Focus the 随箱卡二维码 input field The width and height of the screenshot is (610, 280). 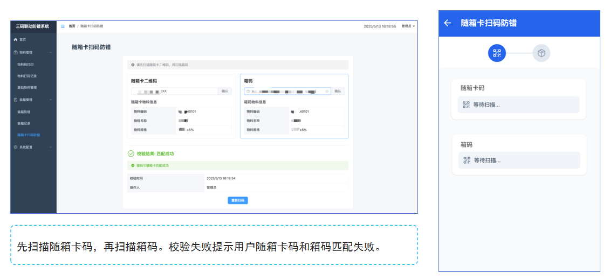coord(174,91)
